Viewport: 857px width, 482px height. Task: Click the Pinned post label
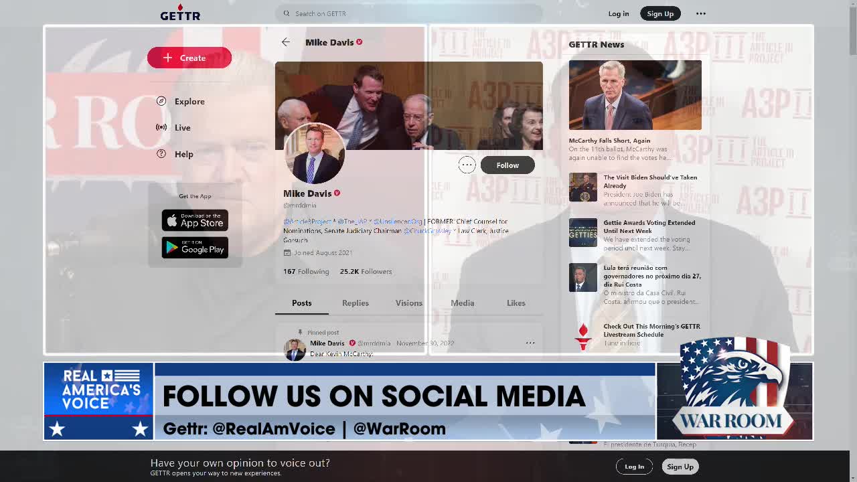pos(323,332)
